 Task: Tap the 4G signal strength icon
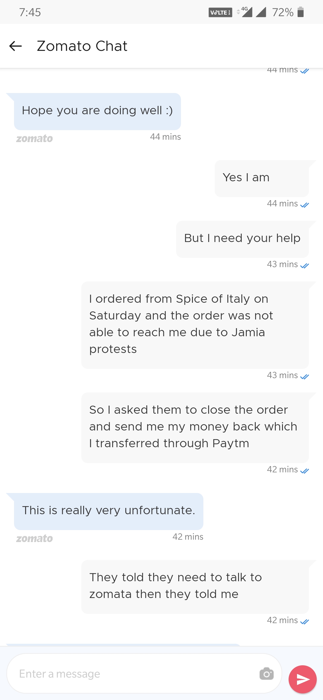tap(246, 12)
